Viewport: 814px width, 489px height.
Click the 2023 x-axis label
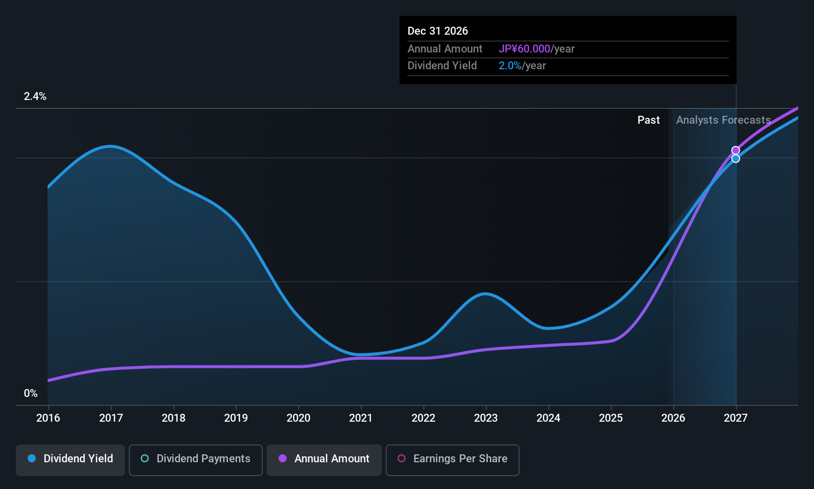486,418
